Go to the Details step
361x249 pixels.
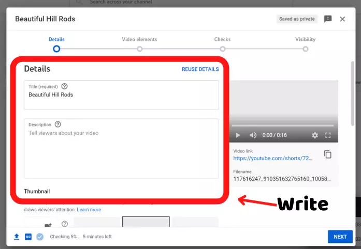pos(56,39)
